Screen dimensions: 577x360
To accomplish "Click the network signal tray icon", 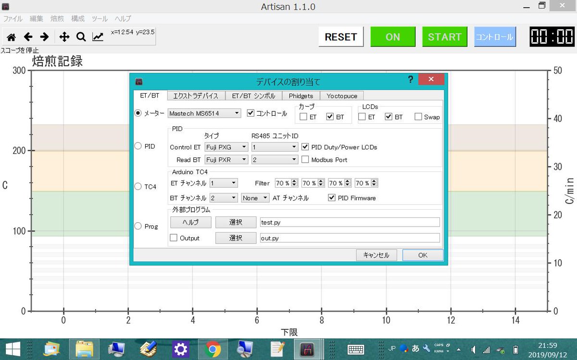I will pyautogui.click(x=486, y=349).
